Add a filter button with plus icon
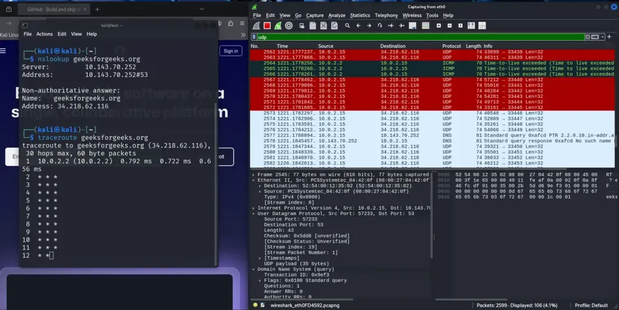This screenshot has height=310, width=619. [x=609, y=37]
